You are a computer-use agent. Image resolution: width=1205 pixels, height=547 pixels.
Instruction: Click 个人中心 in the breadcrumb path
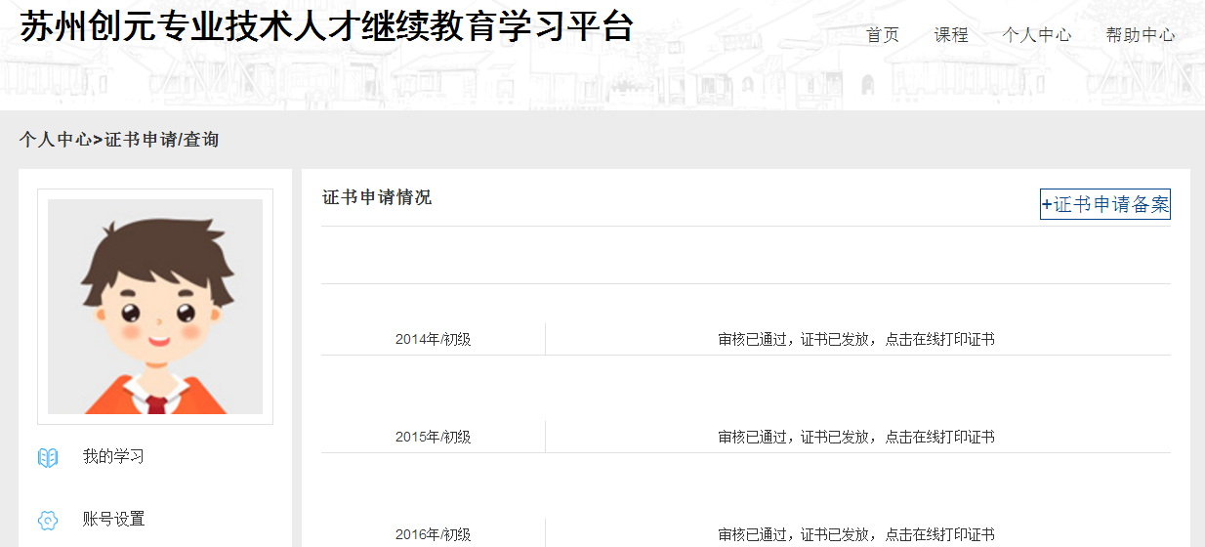point(56,140)
